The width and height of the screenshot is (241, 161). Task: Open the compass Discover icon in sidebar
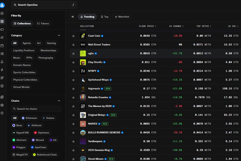[2, 13]
